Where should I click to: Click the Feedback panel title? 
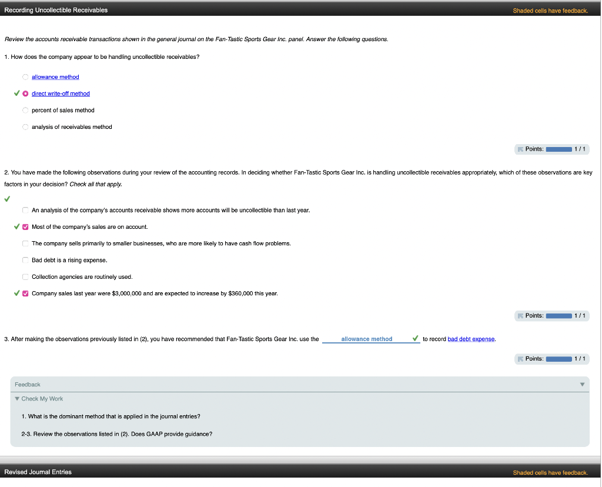[27, 385]
